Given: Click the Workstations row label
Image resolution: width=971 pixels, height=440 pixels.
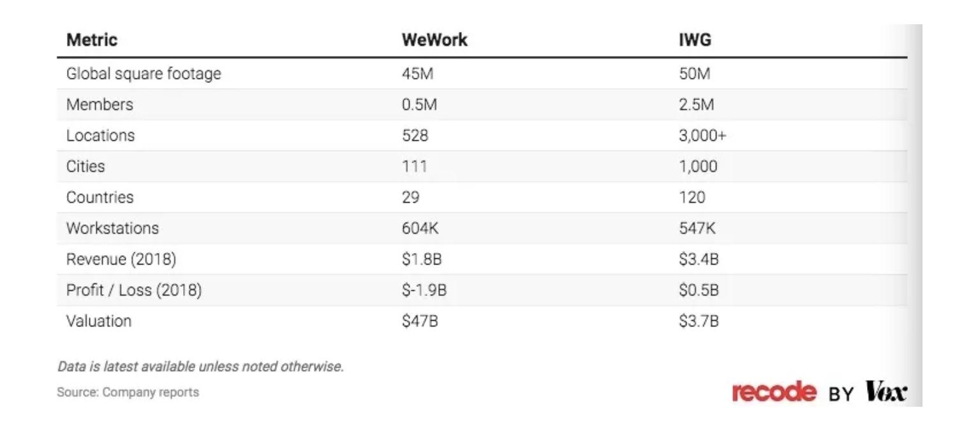Looking at the screenshot, I should click(112, 228).
